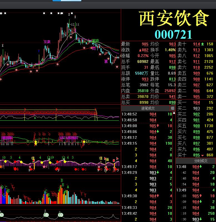This screenshot has height=222, width=216.
Task: Click the stock code 000721
Action: (x=173, y=34)
